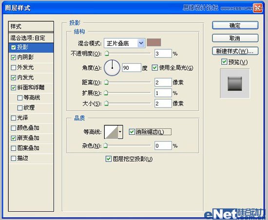Toggle 使用全局光 checkbox

click(x=154, y=68)
